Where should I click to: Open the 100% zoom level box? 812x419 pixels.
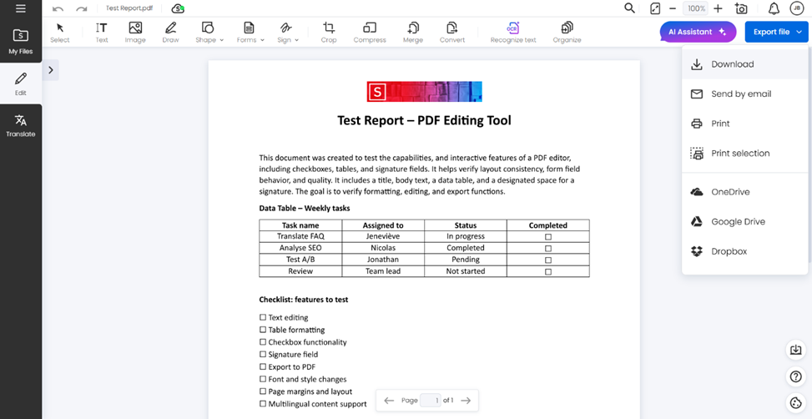[695, 9]
